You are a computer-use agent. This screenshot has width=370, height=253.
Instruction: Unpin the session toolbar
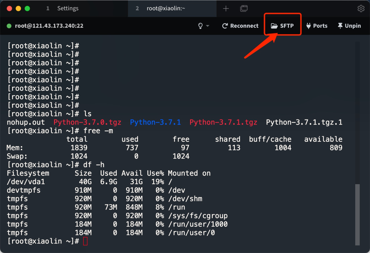349,26
